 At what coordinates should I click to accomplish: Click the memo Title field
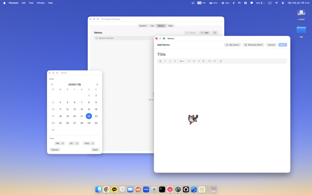coord(222,54)
